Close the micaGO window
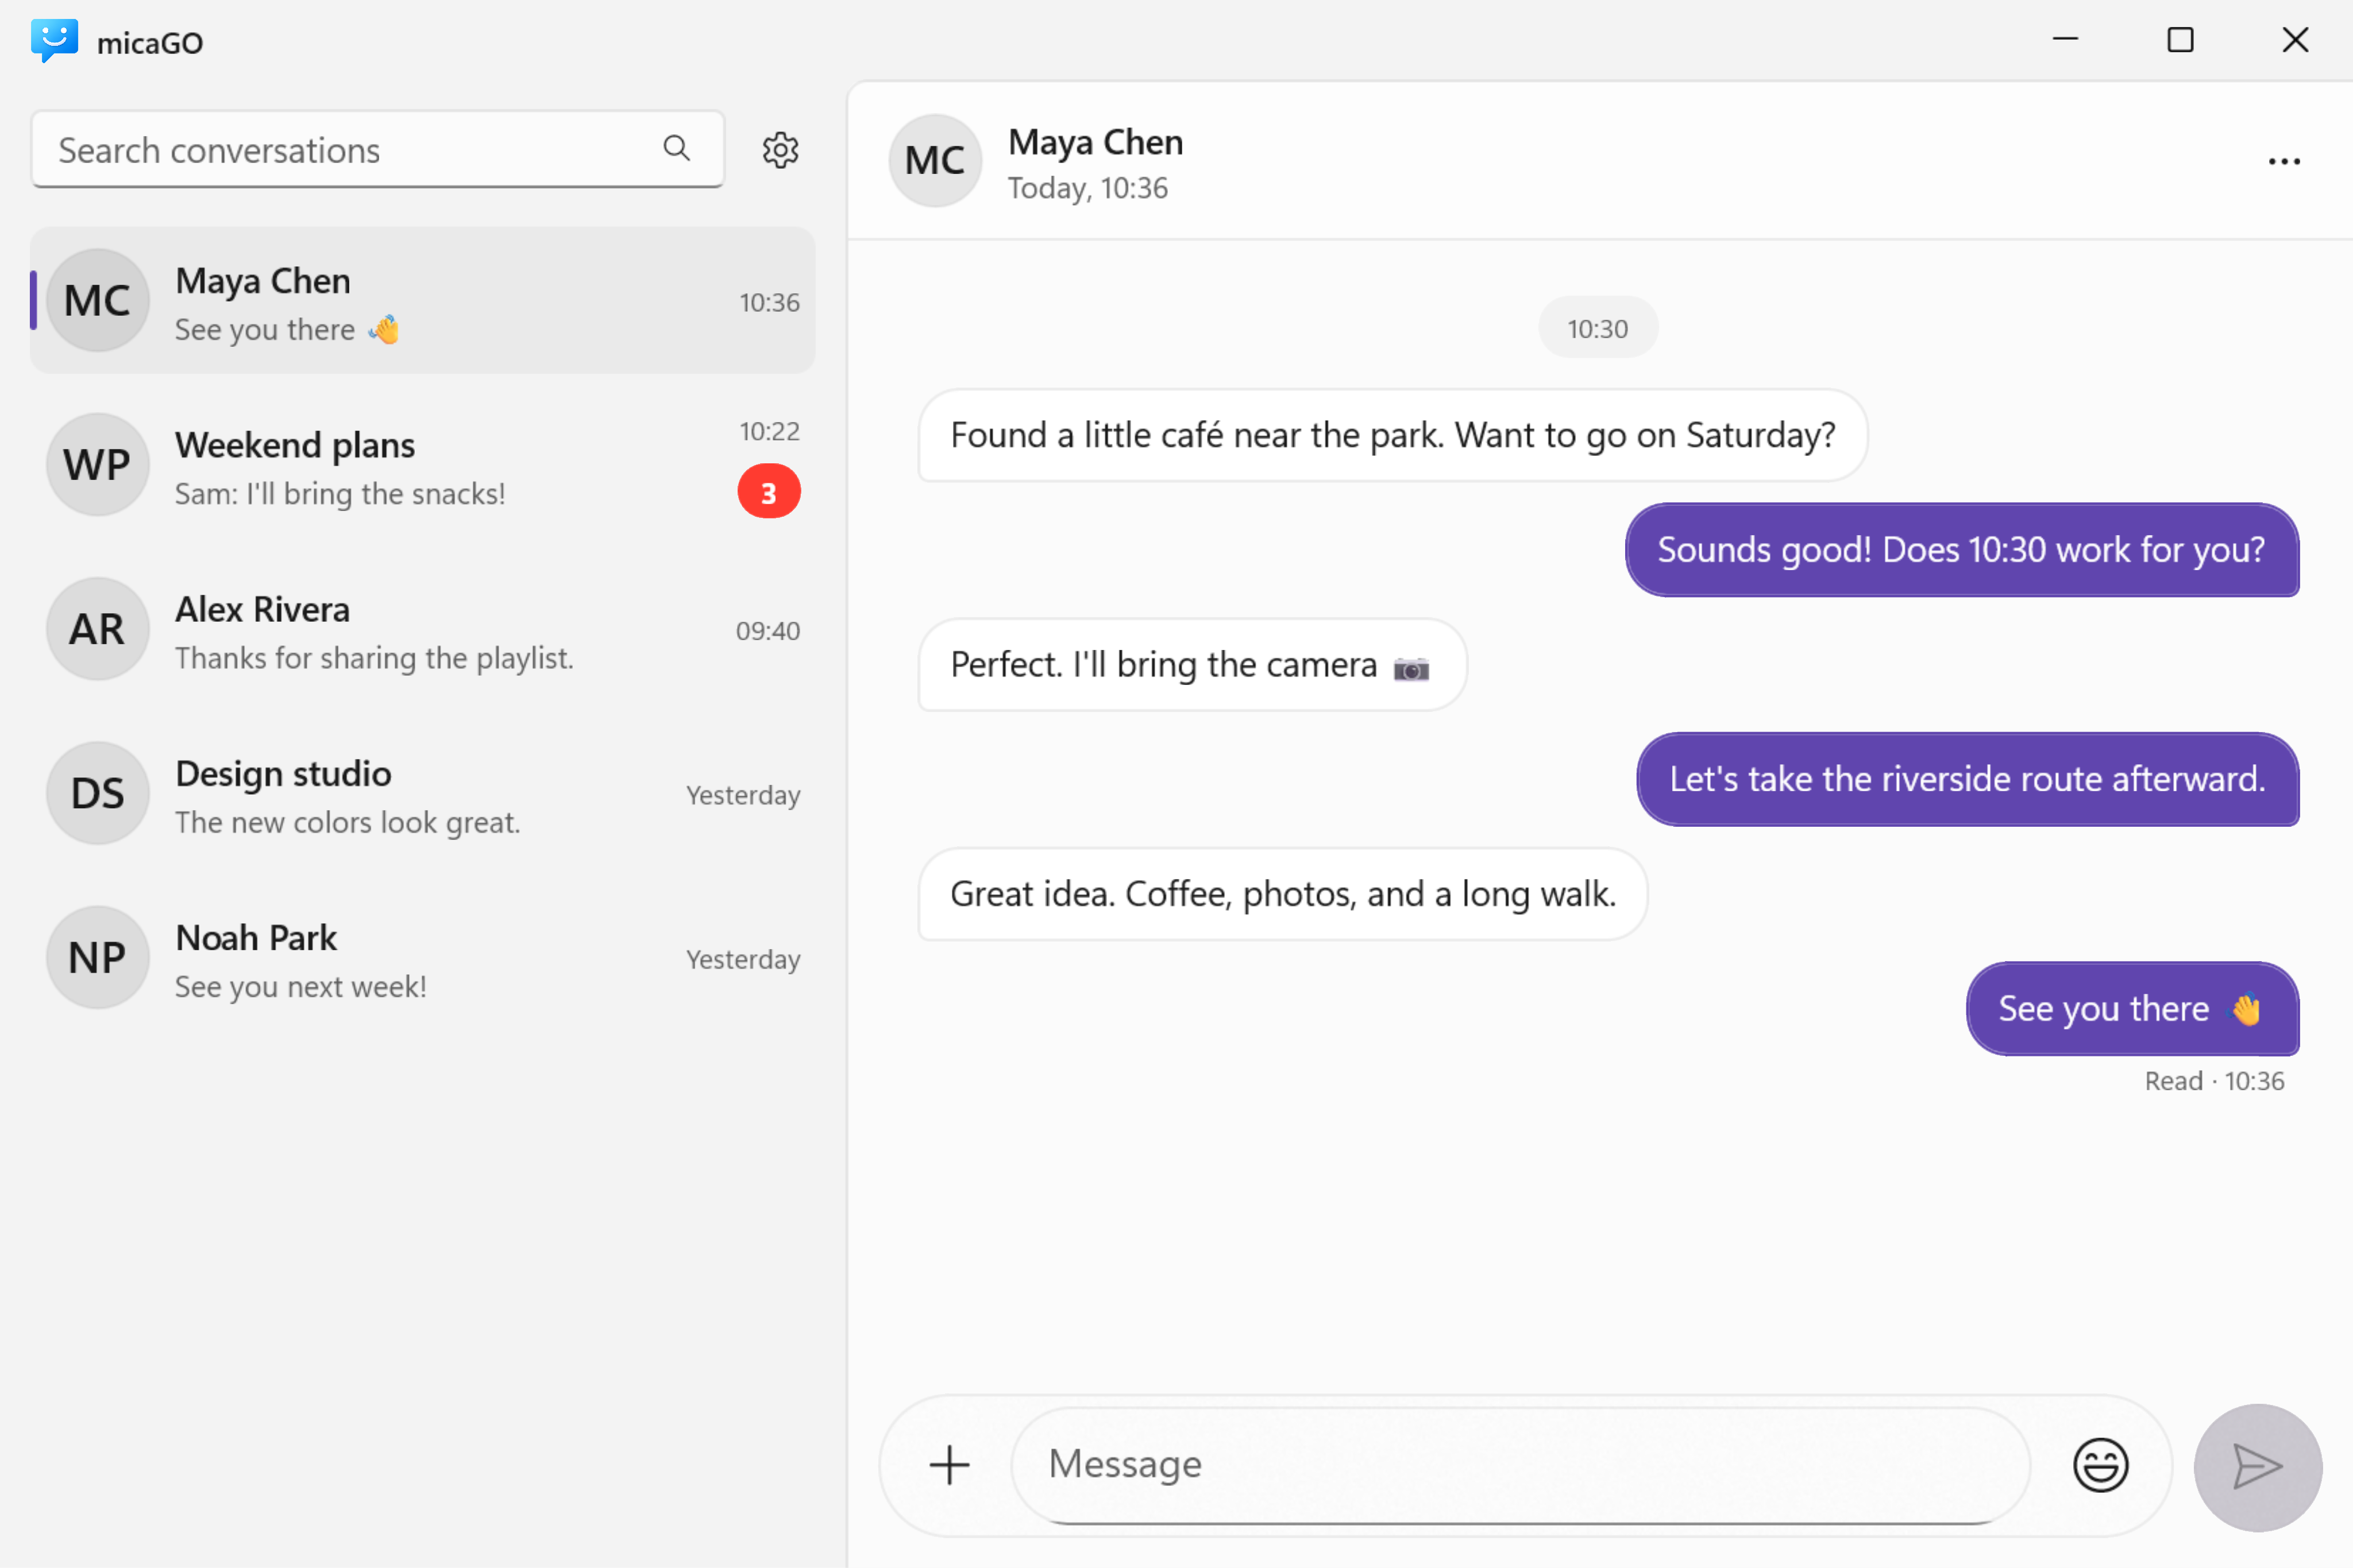2353x1568 pixels. tap(2295, 40)
